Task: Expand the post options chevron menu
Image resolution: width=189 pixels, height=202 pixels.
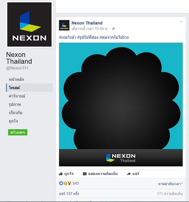Action: pyautogui.click(x=181, y=22)
